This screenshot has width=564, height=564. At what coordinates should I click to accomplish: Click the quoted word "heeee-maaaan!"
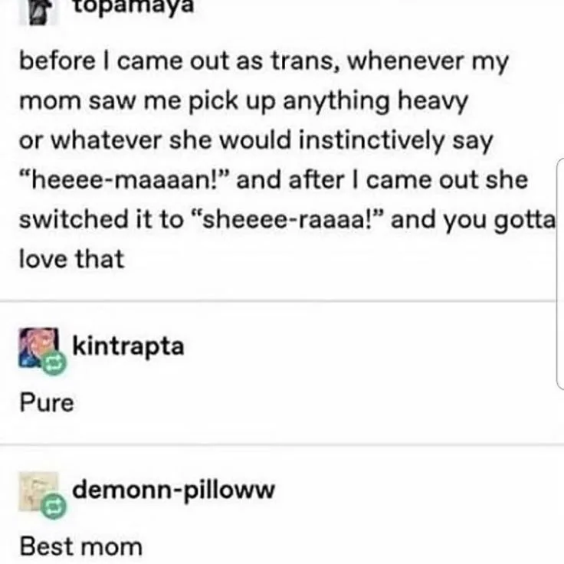(x=124, y=180)
